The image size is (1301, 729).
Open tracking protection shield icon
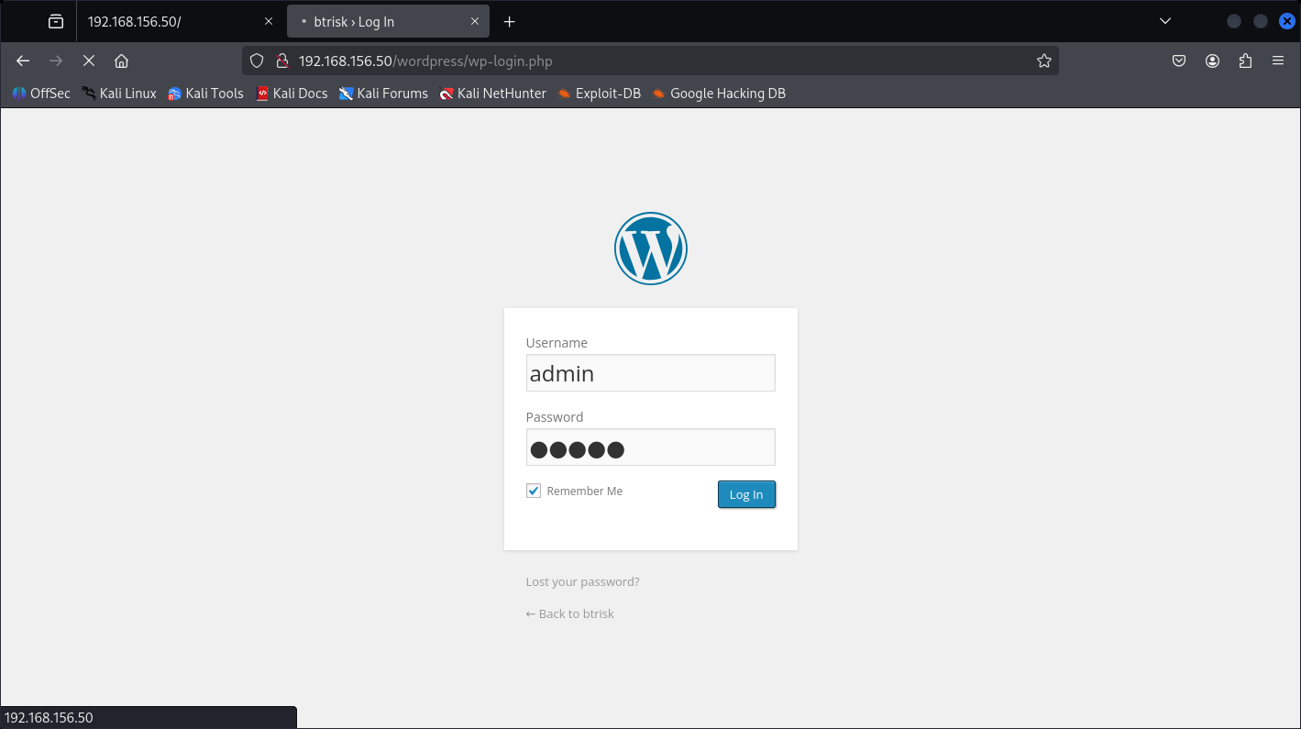pos(257,61)
